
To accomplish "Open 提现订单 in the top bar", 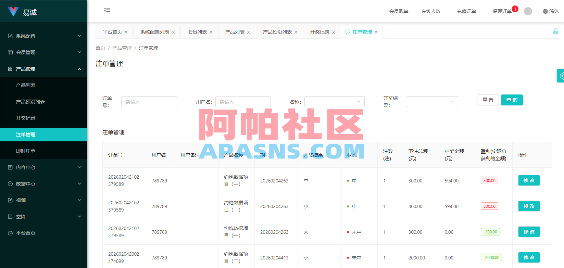I will (502, 11).
